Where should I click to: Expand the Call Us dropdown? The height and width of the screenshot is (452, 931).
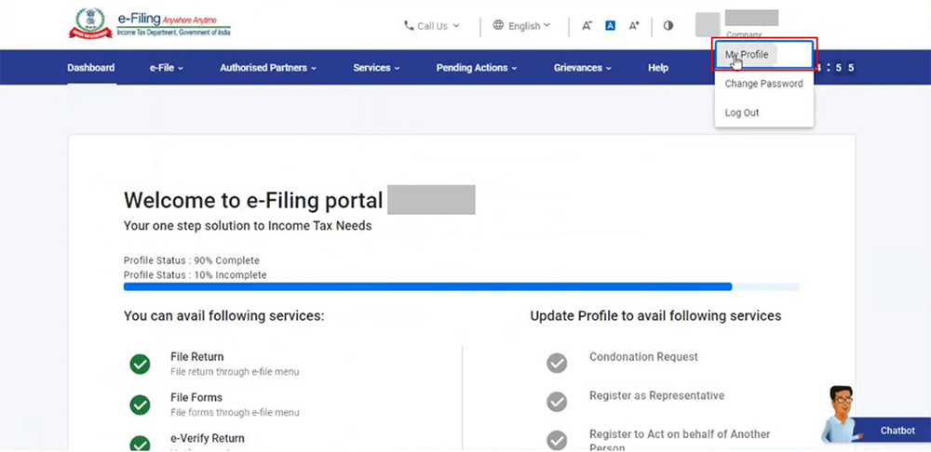[431, 26]
